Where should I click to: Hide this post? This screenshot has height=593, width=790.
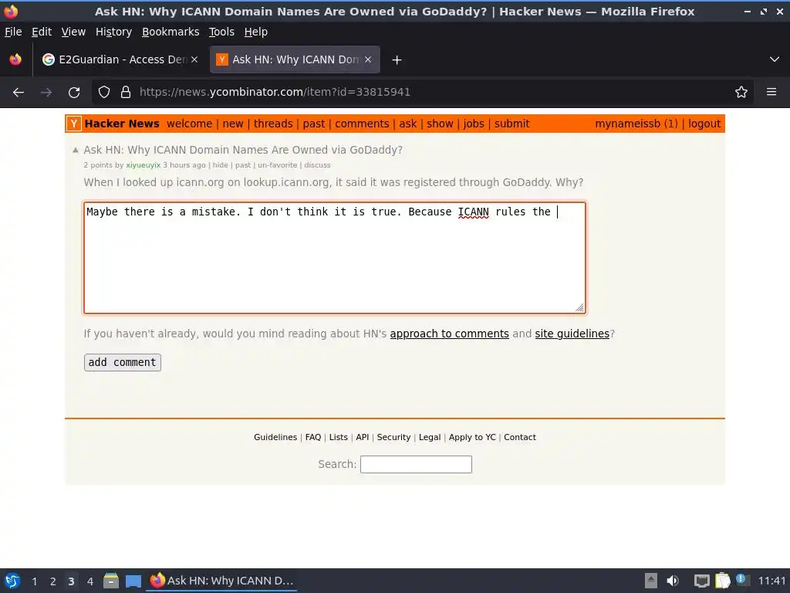click(220, 165)
